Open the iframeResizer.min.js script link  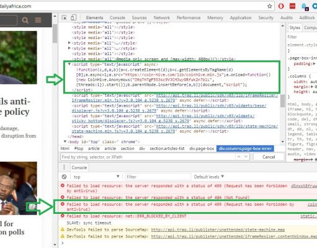[x=175, y=98]
